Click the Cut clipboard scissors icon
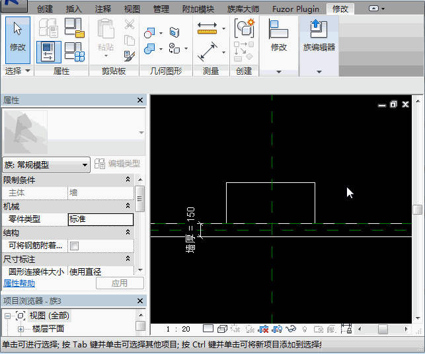This screenshot has height=354, width=425. [130, 25]
